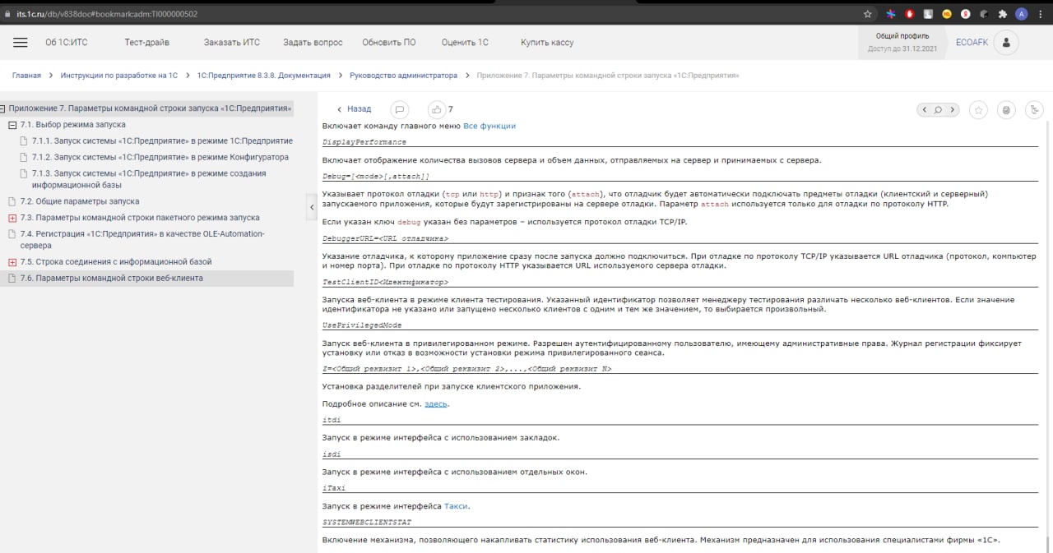
Task: Expand section 7.5 plus box
Action: [12, 262]
